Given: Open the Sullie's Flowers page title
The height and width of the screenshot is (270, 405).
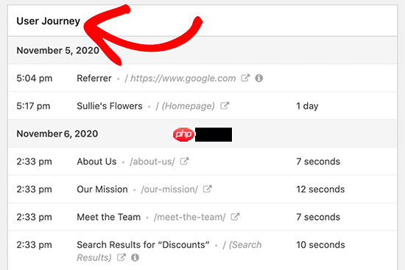Looking at the screenshot, I should click(x=110, y=106).
